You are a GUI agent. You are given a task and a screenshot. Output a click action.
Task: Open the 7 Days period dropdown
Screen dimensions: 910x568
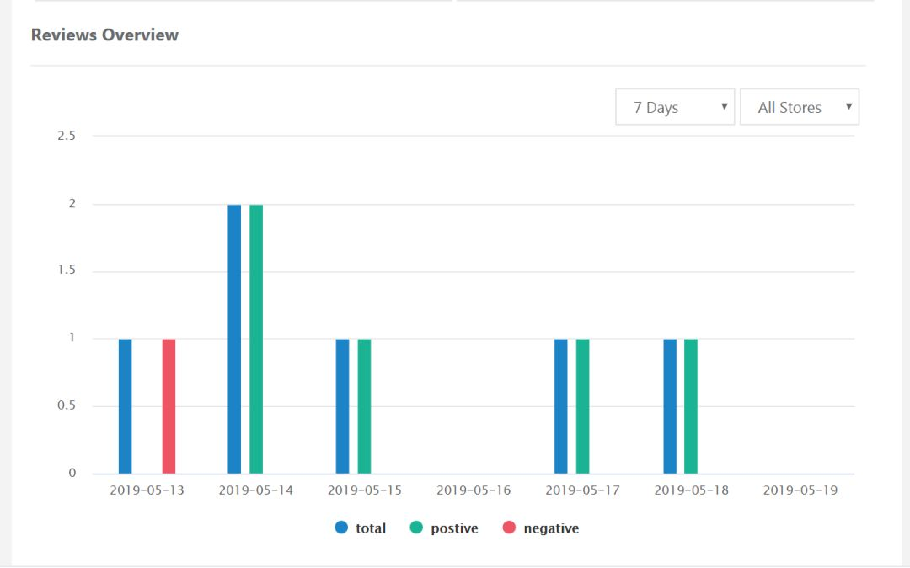[x=675, y=107]
